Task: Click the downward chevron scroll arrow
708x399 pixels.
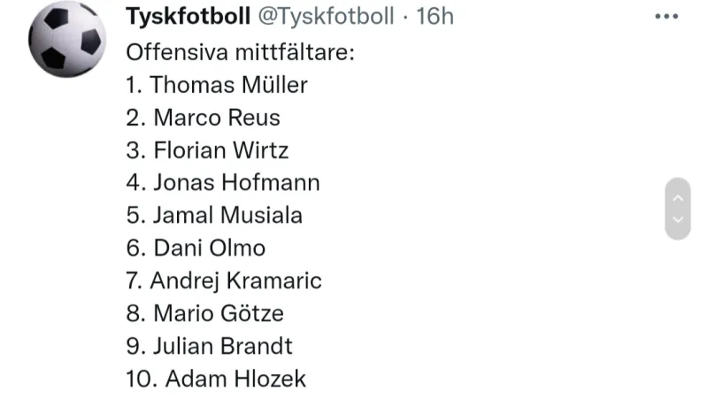Action: (x=678, y=219)
